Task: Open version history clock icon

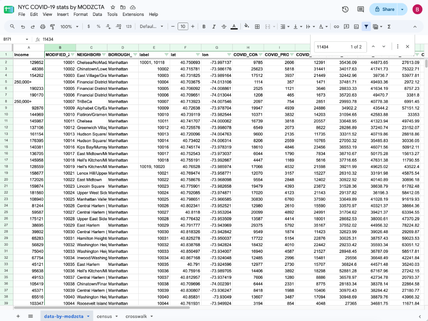Action: (x=345, y=9)
